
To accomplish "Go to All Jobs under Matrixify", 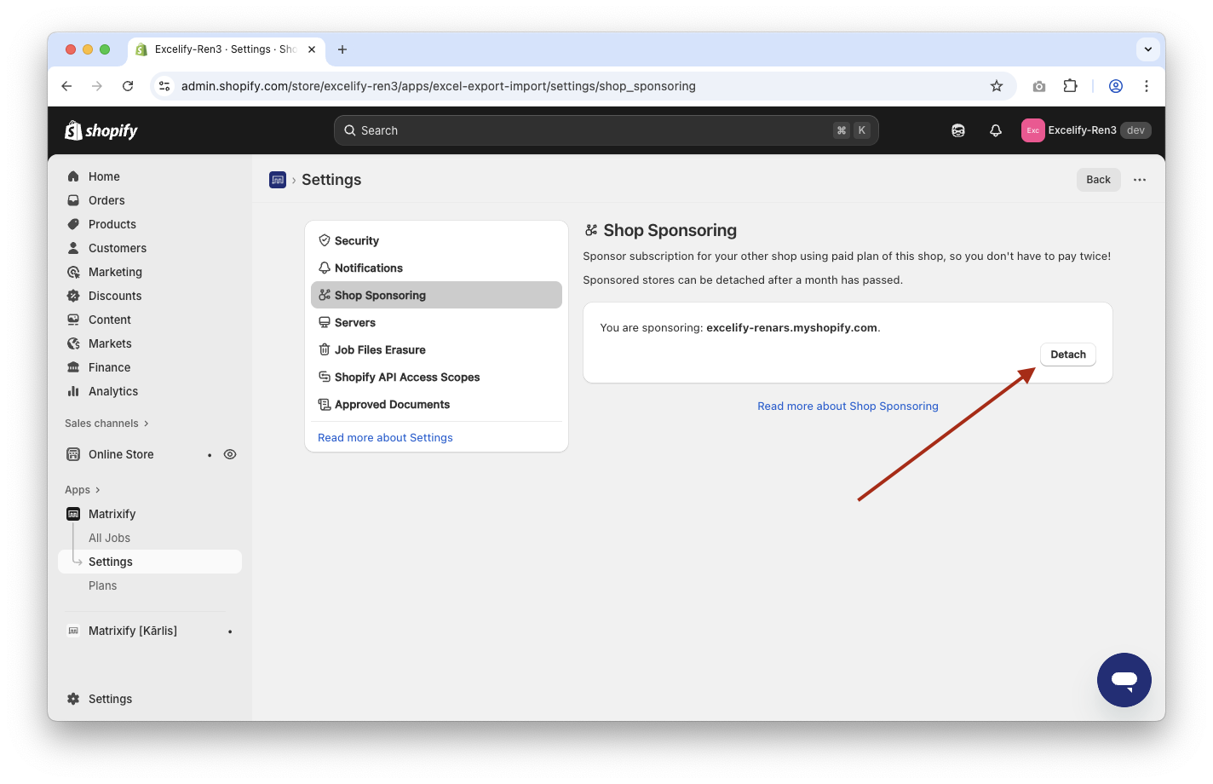I will (110, 538).
